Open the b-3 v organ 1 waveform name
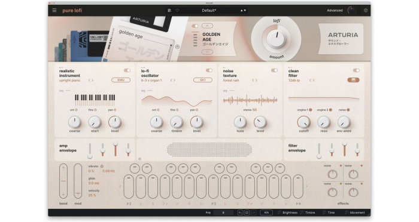 coord(151,80)
